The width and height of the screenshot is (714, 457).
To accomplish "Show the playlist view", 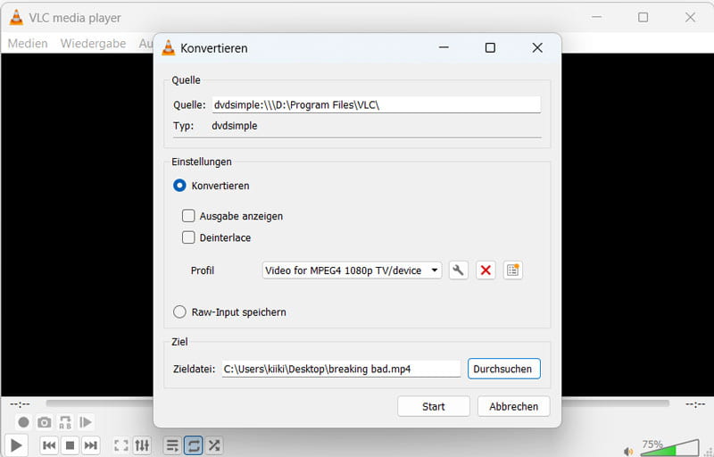I will coord(172,445).
